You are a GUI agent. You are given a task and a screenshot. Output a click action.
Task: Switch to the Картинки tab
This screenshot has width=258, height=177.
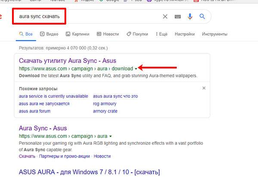tap(77, 34)
